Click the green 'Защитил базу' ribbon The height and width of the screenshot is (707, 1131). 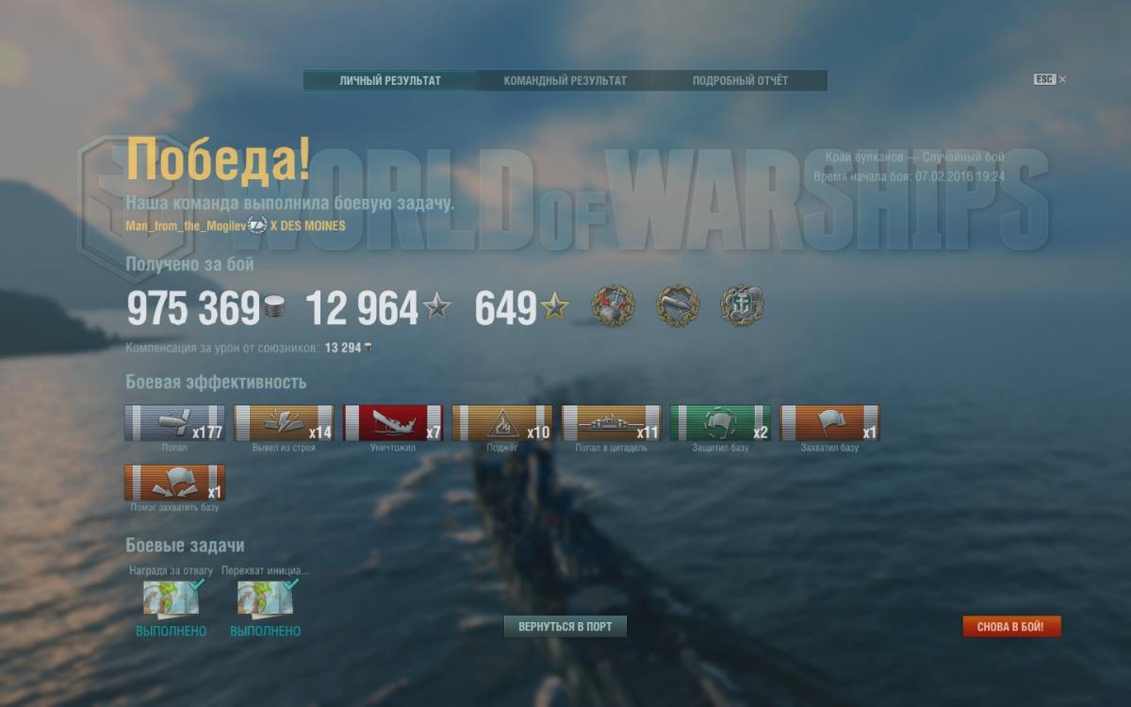[x=721, y=423]
